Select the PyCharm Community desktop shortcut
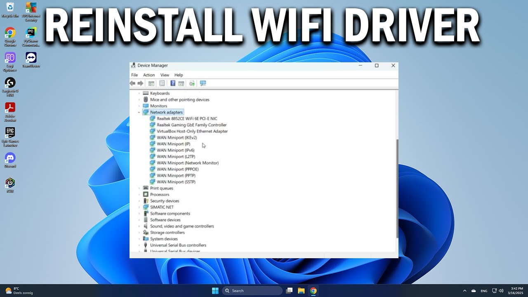Viewport: 528px width, 297px height. point(31,36)
